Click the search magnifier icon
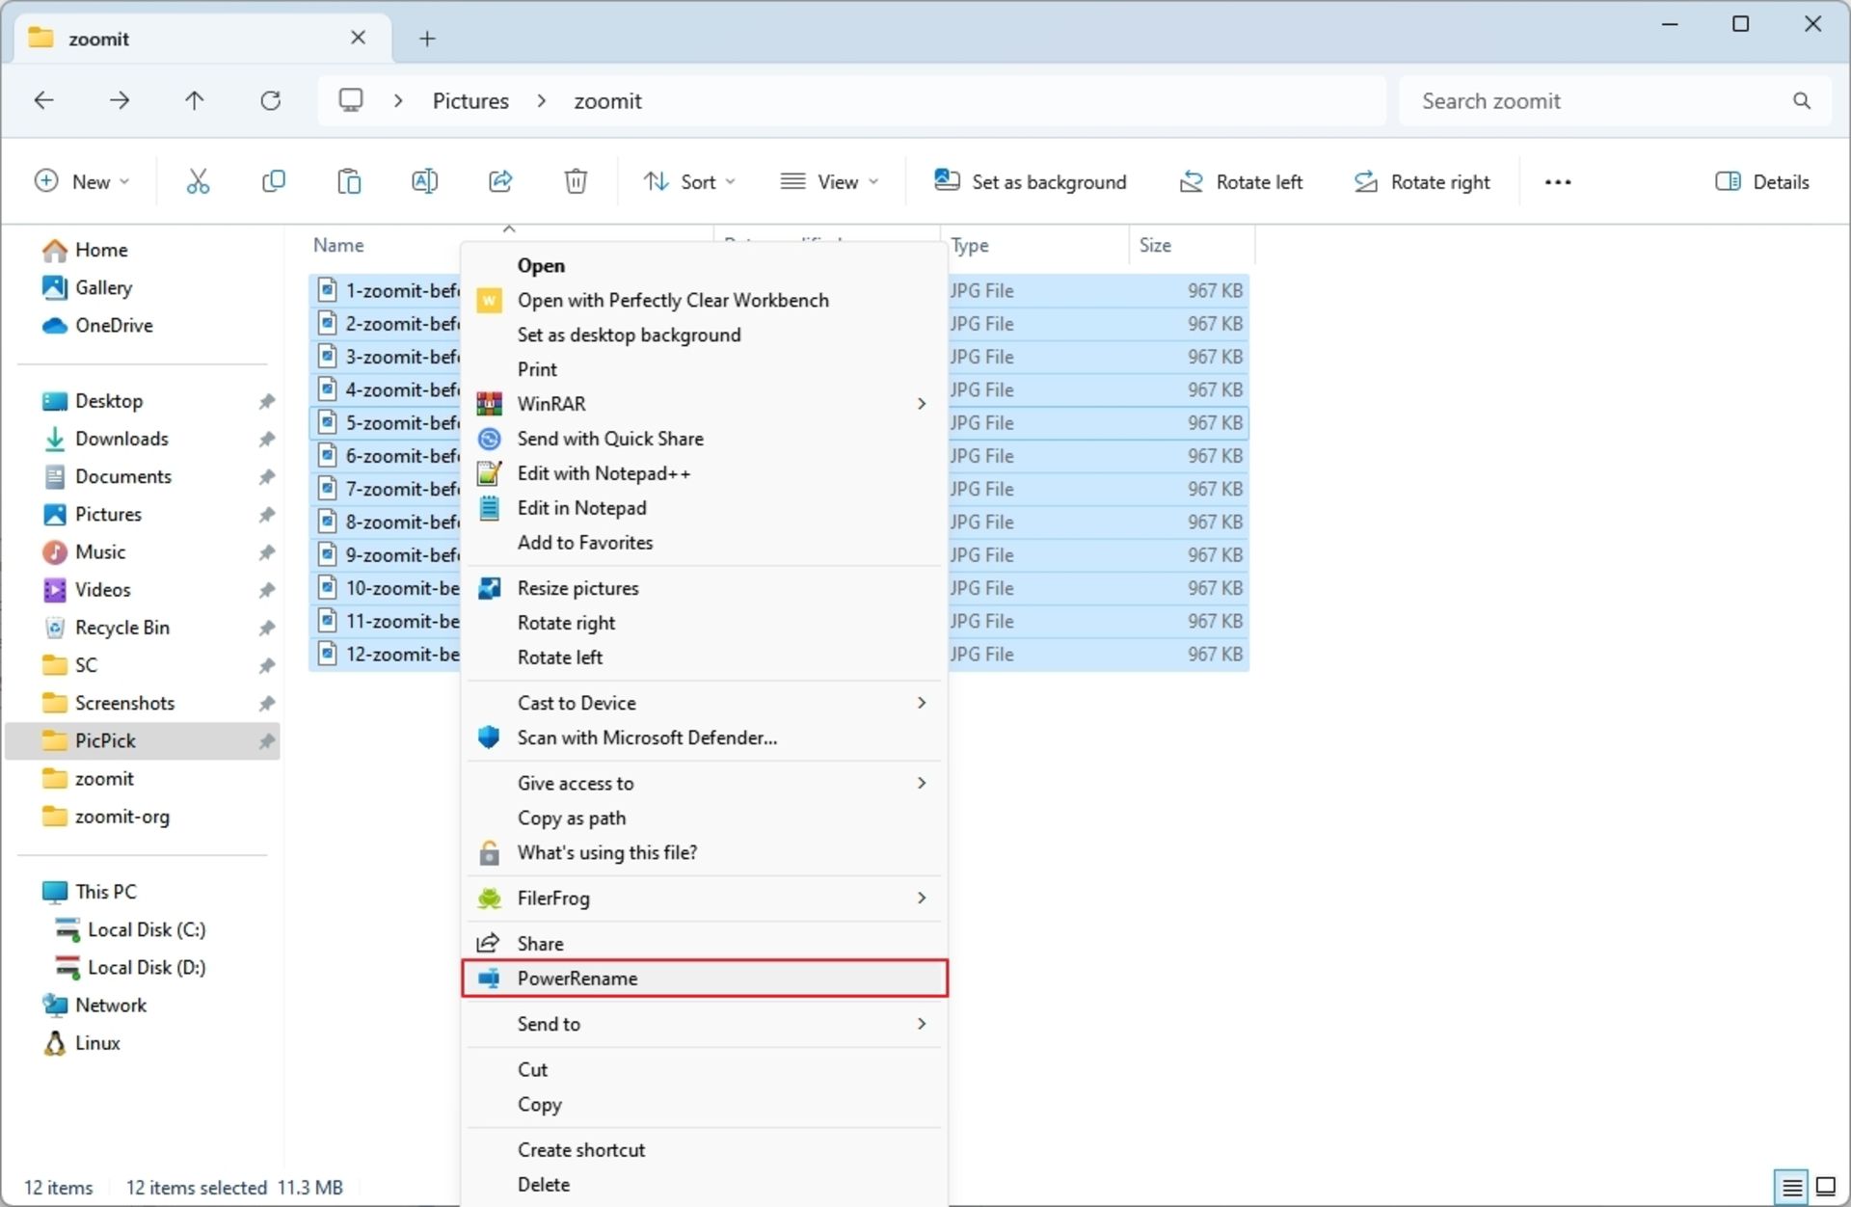1851x1207 pixels. coord(1801,100)
